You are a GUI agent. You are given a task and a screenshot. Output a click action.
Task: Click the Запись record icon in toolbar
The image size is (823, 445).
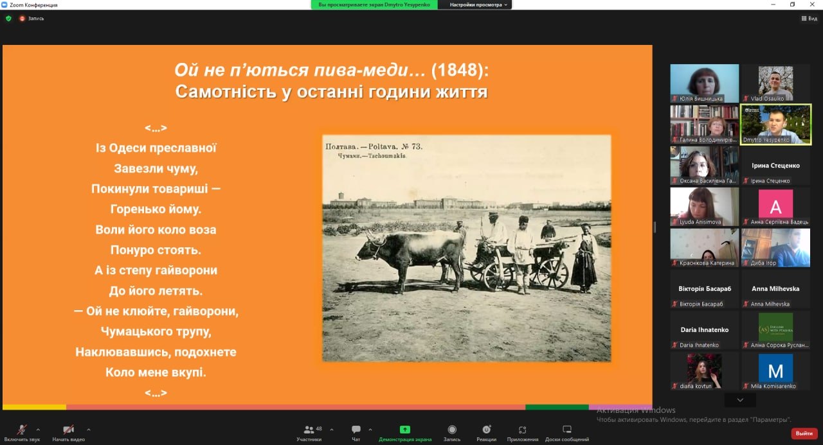(x=452, y=433)
